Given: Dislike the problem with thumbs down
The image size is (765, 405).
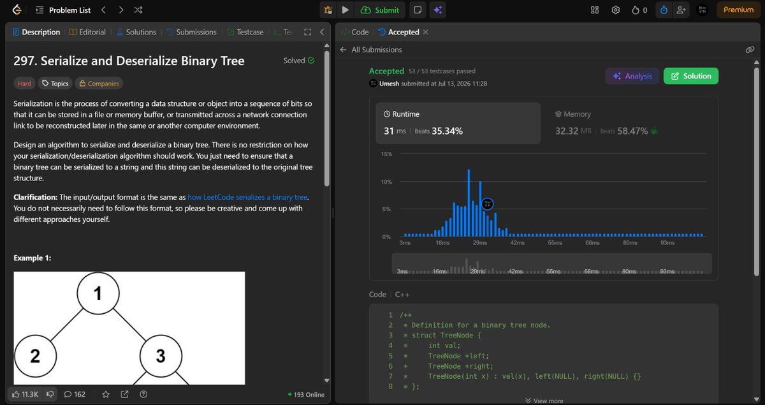Looking at the screenshot, I should pos(49,394).
